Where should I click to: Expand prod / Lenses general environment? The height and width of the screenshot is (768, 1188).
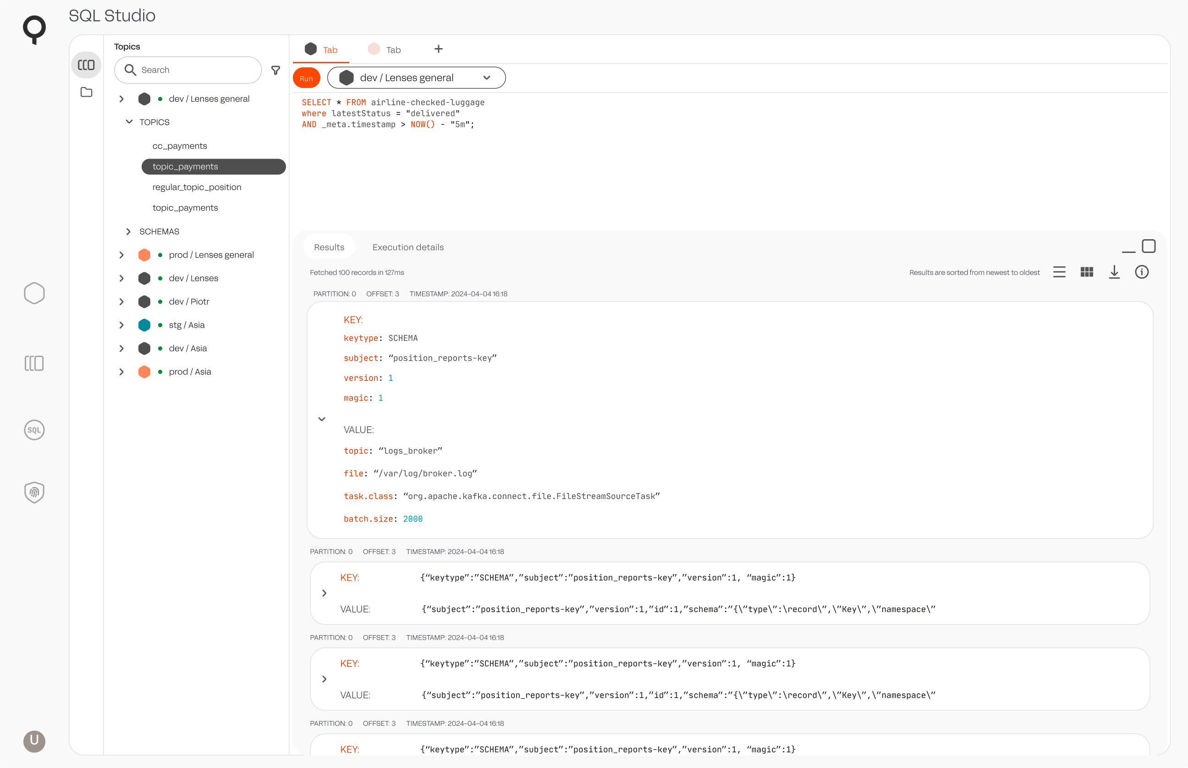tap(121, 255)
